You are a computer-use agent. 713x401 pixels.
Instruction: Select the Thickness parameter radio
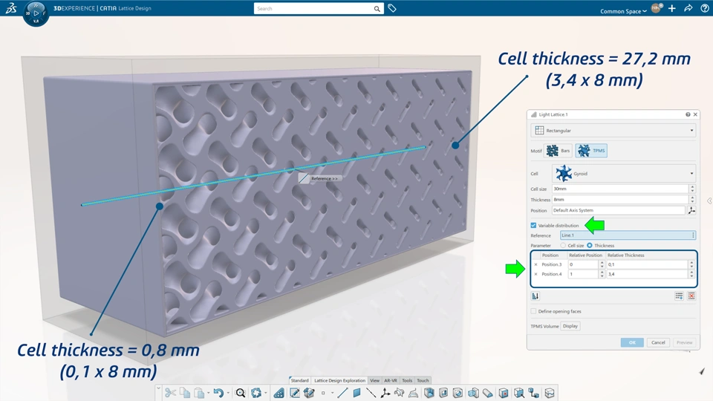pyautogui.click(x=590, y=246)
